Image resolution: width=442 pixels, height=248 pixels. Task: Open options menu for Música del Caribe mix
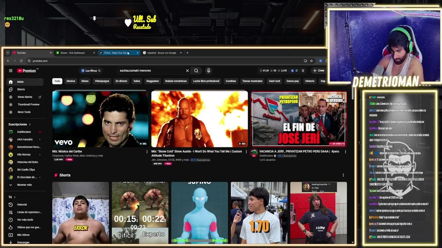coord(147,152)
